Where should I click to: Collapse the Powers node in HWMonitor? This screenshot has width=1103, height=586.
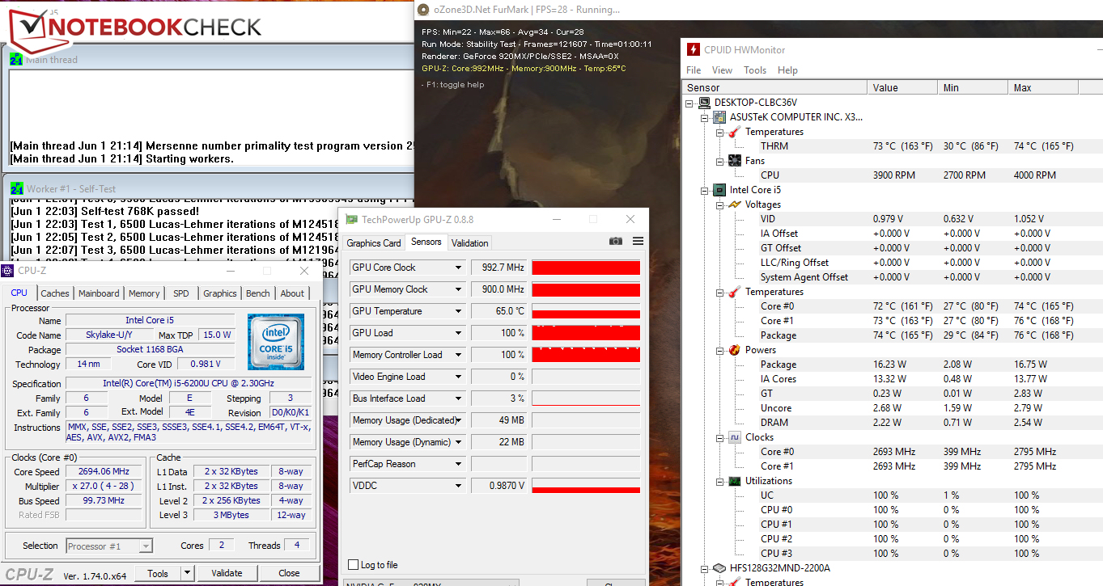tap(719, 350)
